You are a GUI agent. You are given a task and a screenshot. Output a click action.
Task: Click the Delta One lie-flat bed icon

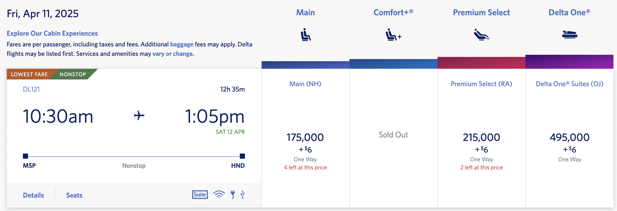click(x=569, y=35)
